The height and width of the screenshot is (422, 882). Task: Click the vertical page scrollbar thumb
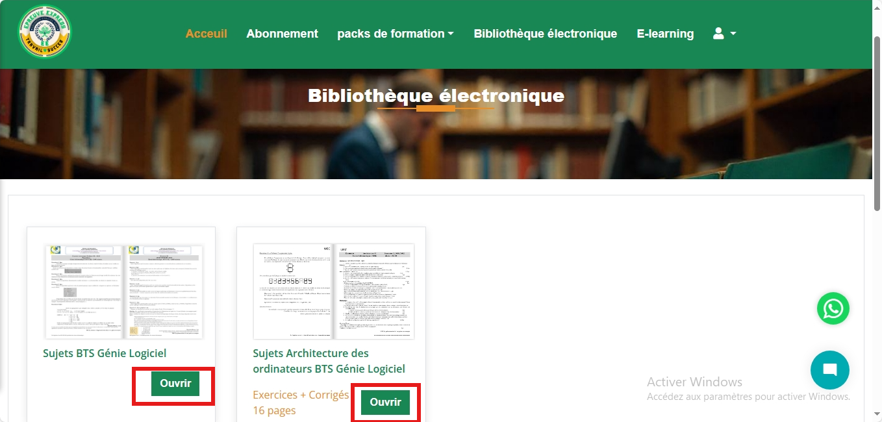coord(877,123)
